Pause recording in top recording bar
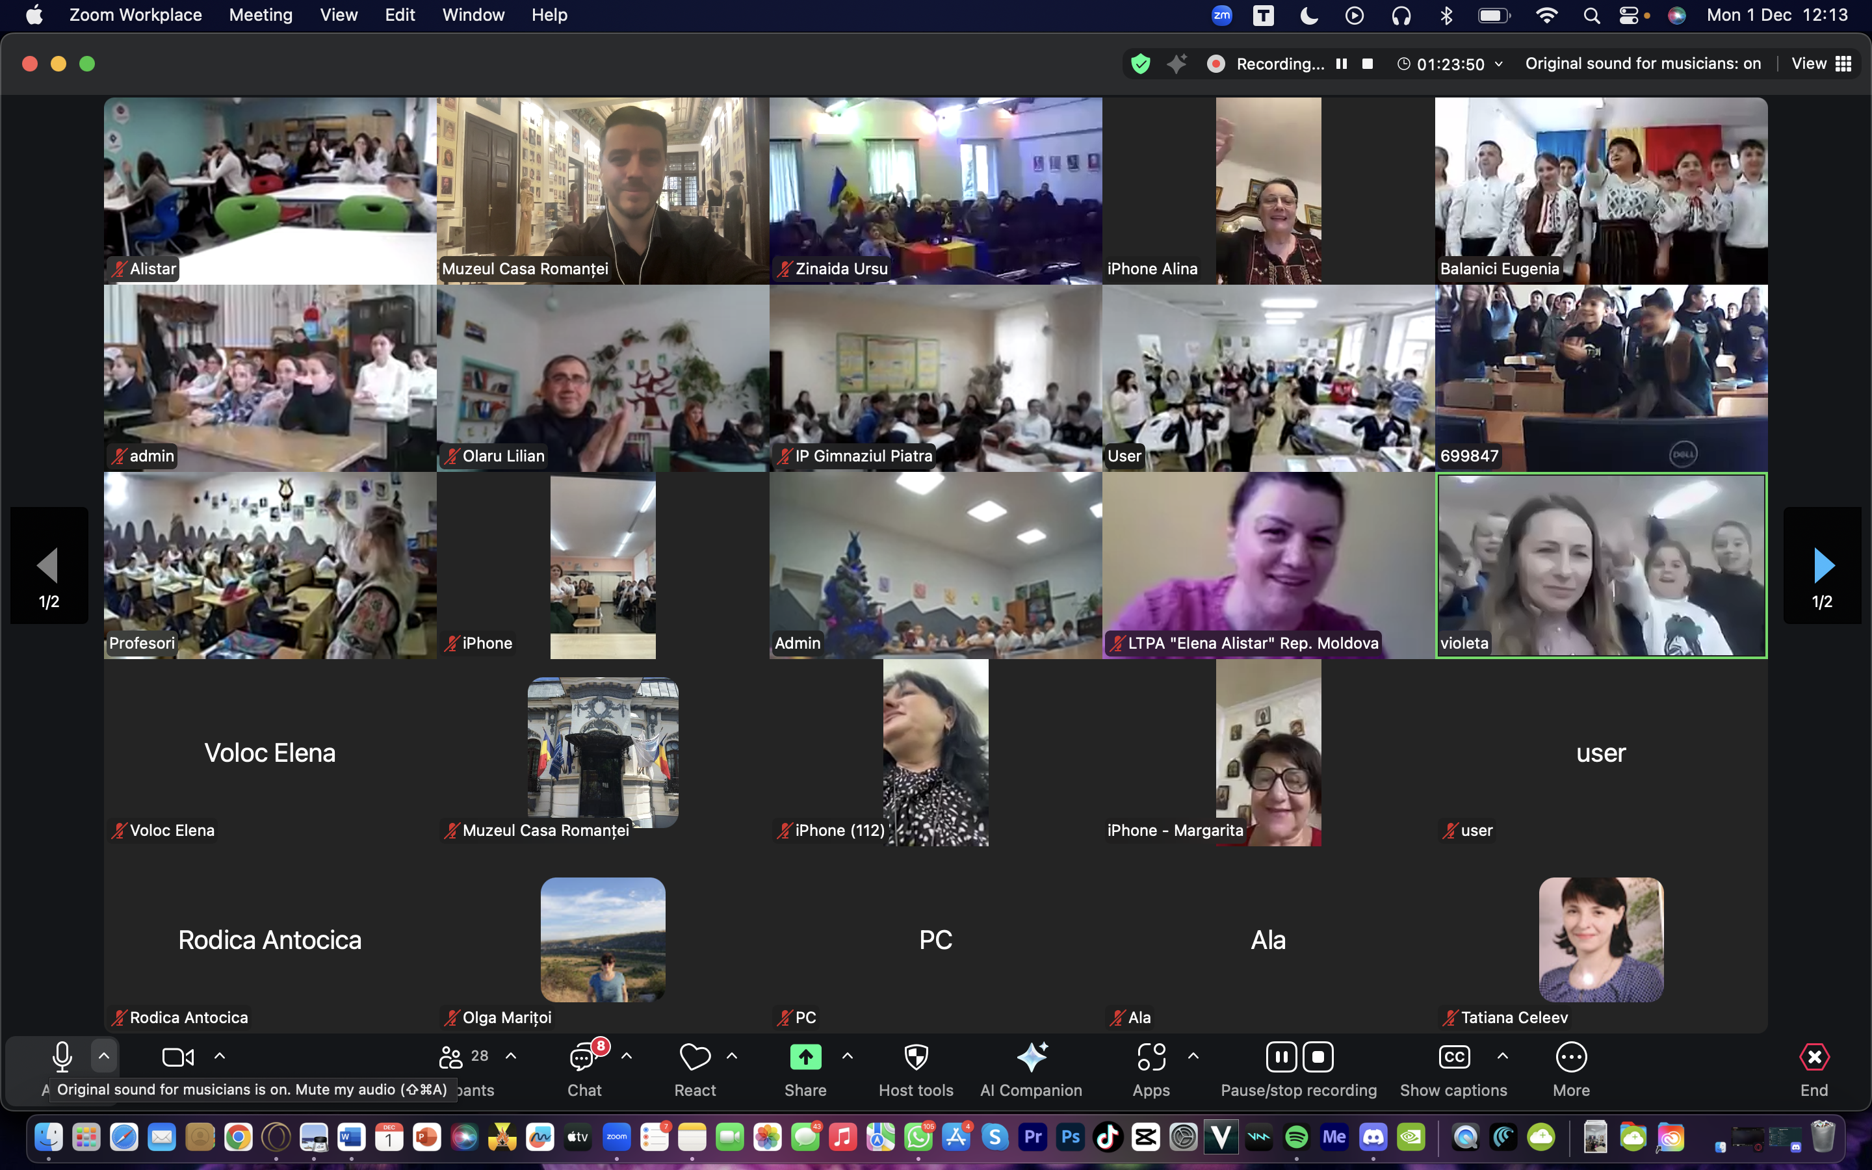Screen dimensions: 1872x1170 [1342, 64]
